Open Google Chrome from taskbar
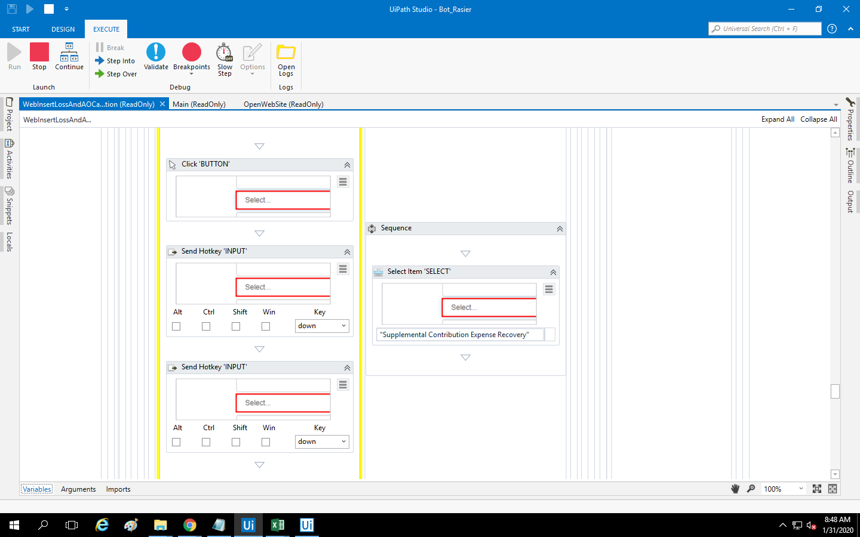860x537 pixels. click(x=190, y=525)
